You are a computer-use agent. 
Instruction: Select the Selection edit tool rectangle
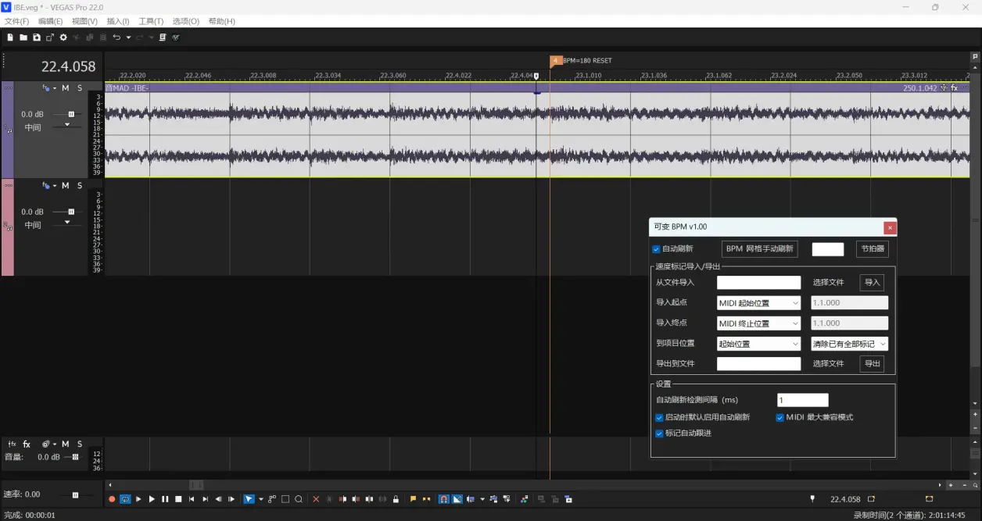pyautogui.click(x=285, y=499)
